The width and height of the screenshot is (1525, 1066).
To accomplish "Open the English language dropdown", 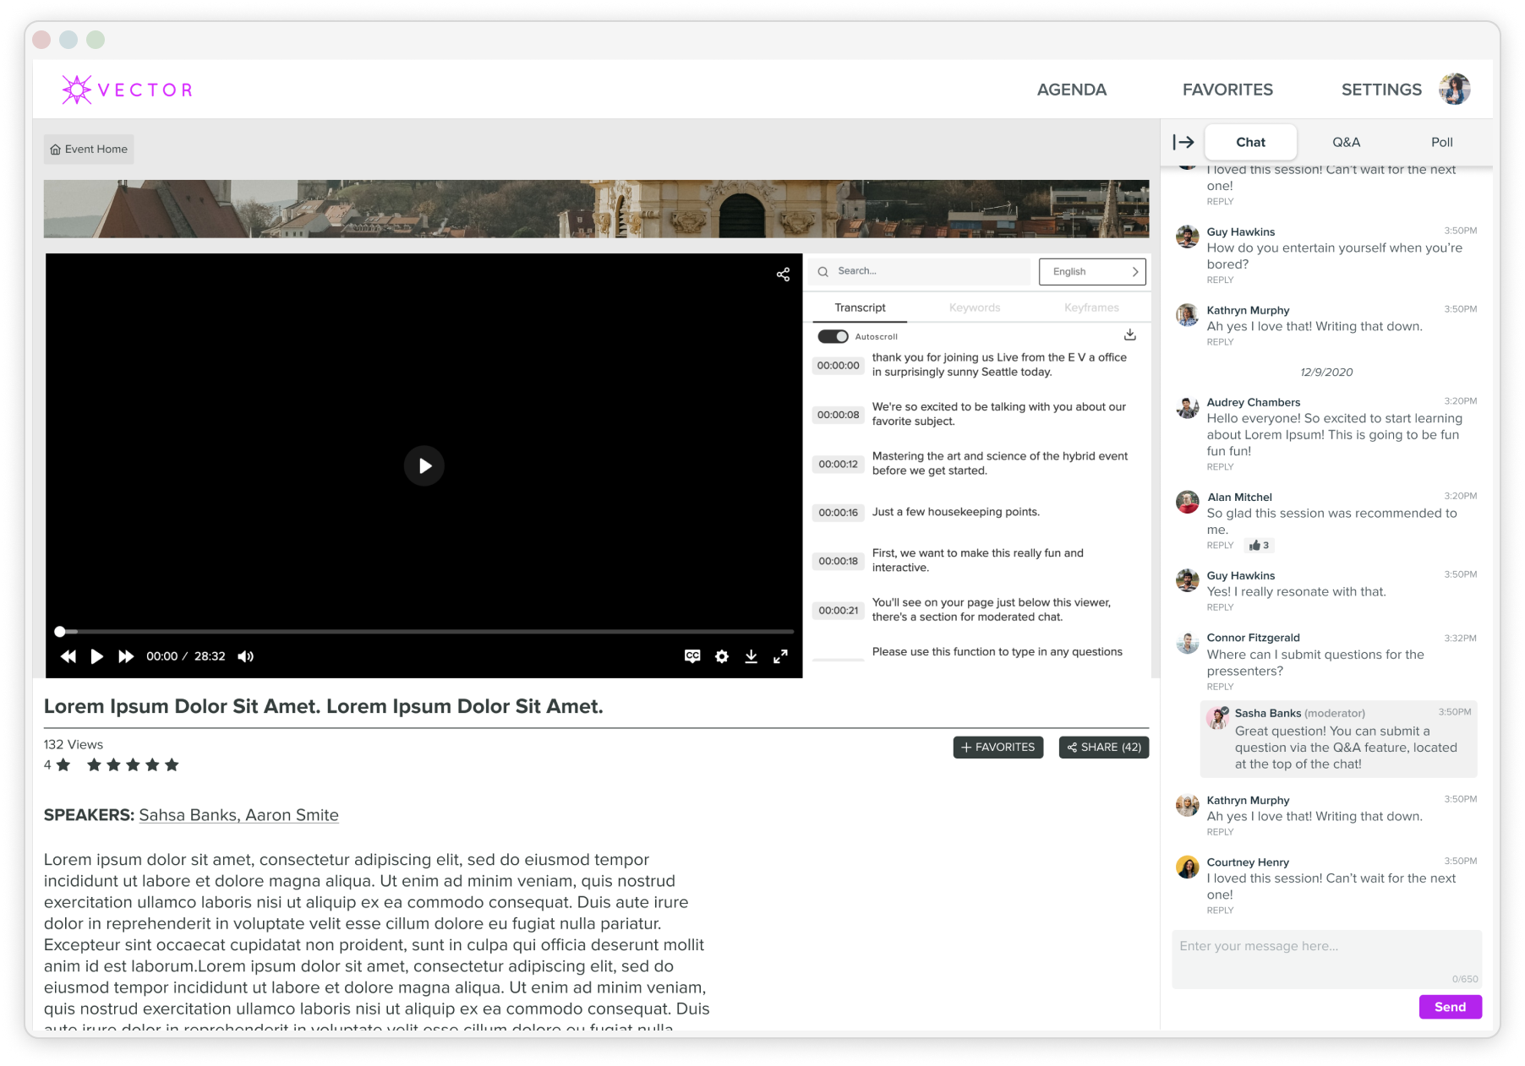I will (x=1091, y=271).
